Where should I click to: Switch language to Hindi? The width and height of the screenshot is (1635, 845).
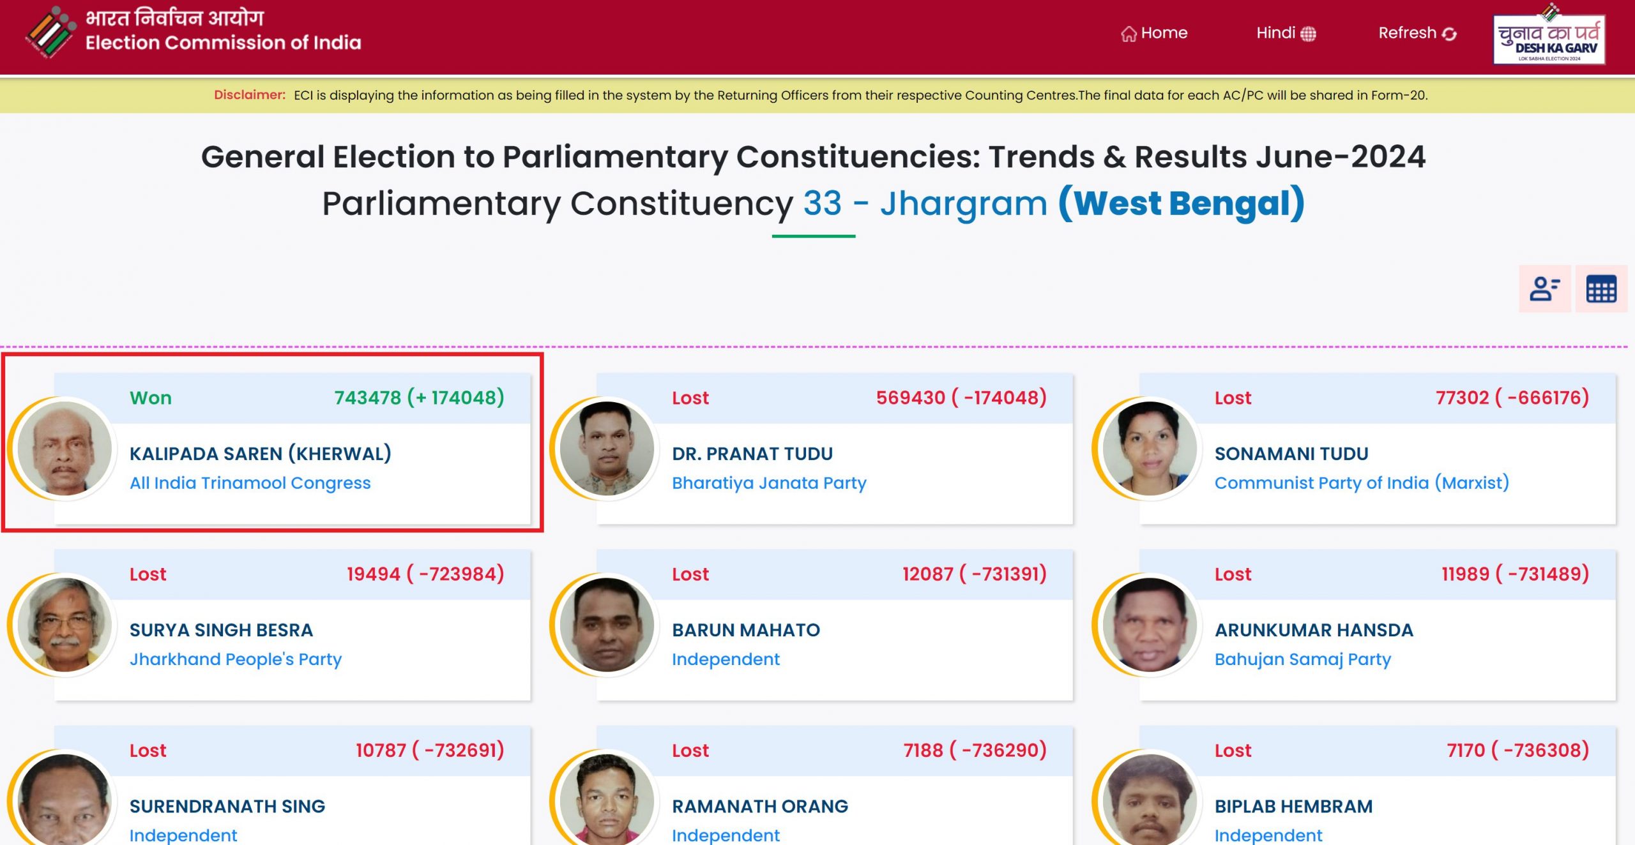[1286, 33]
